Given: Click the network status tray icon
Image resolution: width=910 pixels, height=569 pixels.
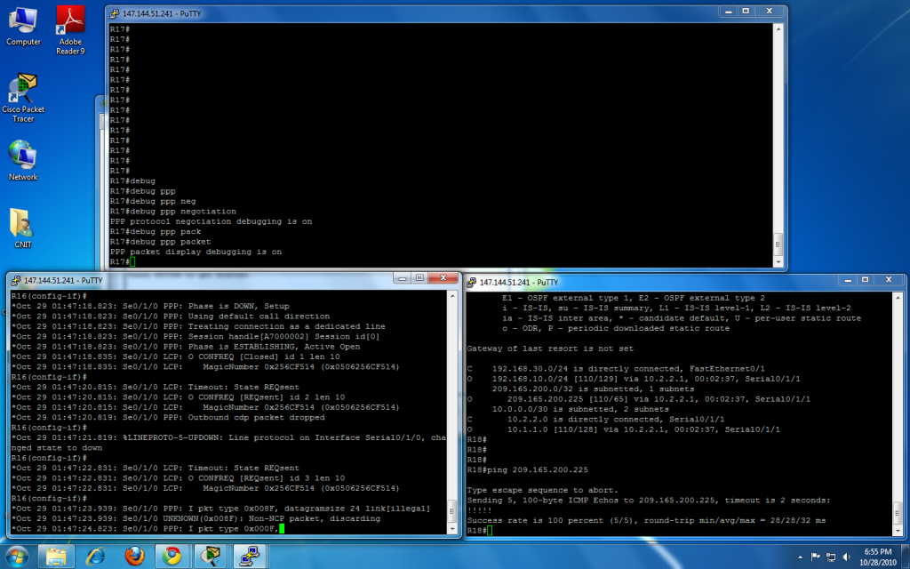Looking at the screenshot, I should 829,557.
